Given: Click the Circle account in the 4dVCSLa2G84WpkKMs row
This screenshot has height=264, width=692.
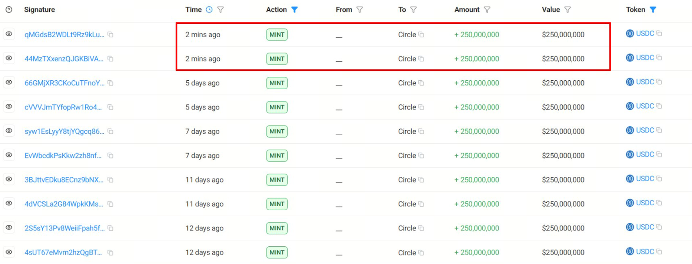Looking at the screenshot, I should tap(407, 204).
